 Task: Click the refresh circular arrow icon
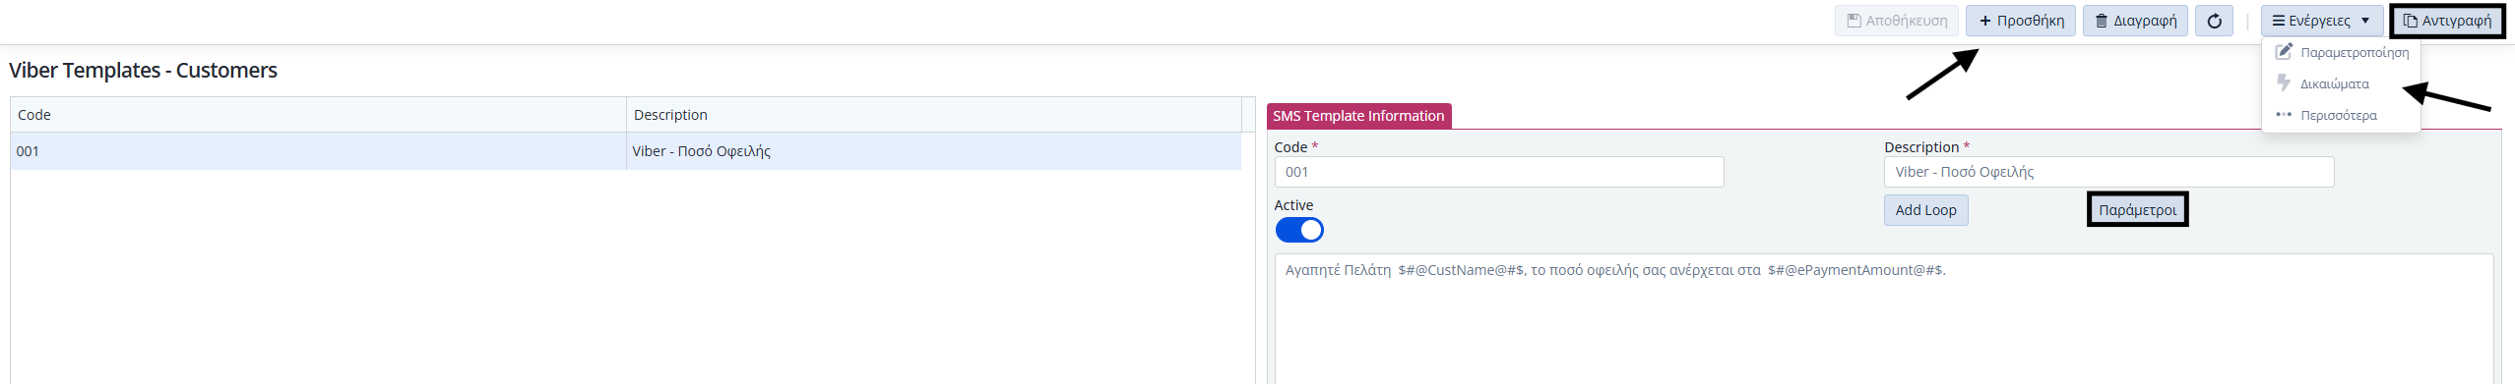click(2214, 21)
